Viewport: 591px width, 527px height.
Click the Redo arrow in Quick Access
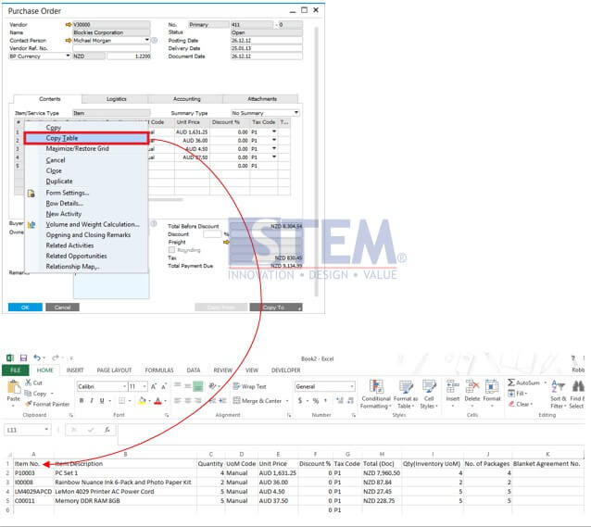[56, 358]
